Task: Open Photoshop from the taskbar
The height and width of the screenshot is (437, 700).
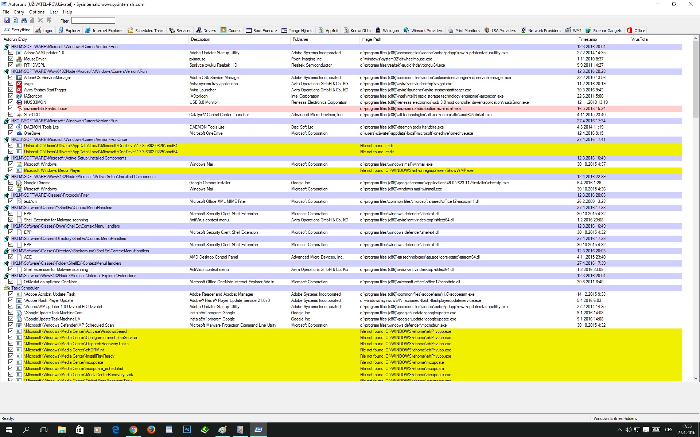Action: pos(187,430)
